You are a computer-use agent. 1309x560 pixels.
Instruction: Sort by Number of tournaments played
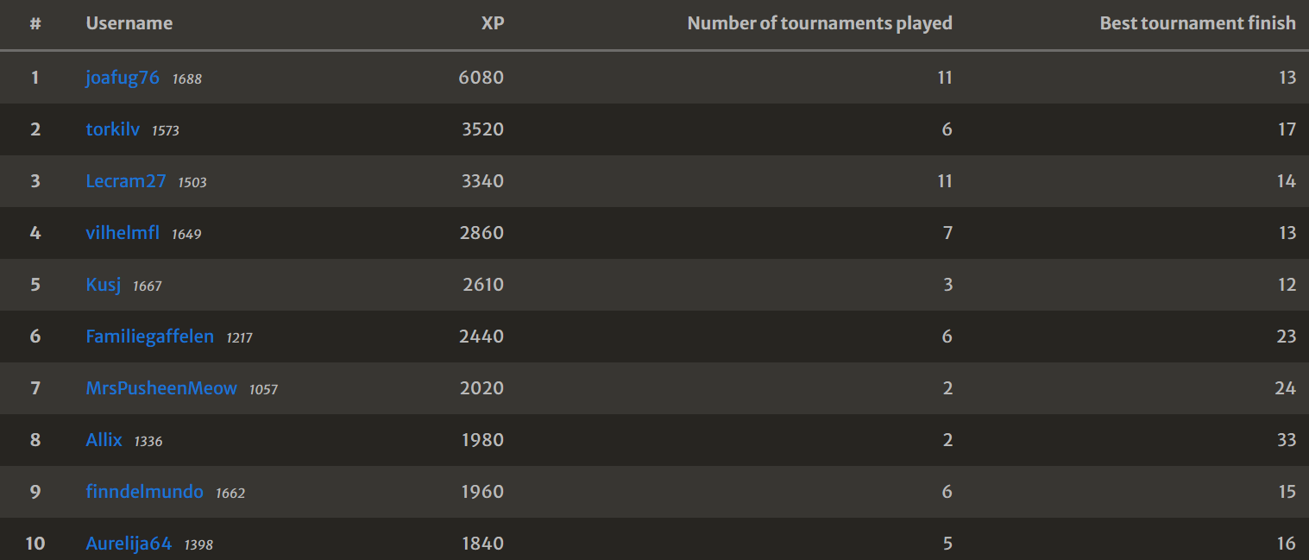pos(819,23)
